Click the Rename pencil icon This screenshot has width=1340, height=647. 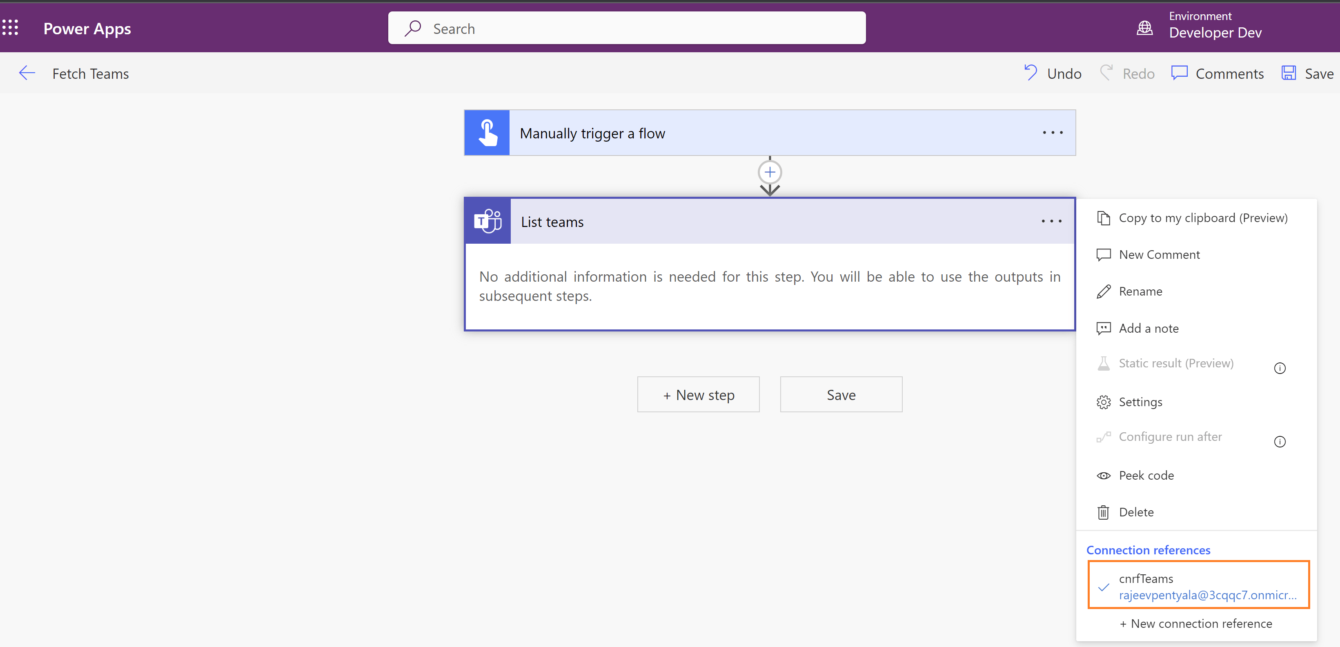[x=1103, y=291]
